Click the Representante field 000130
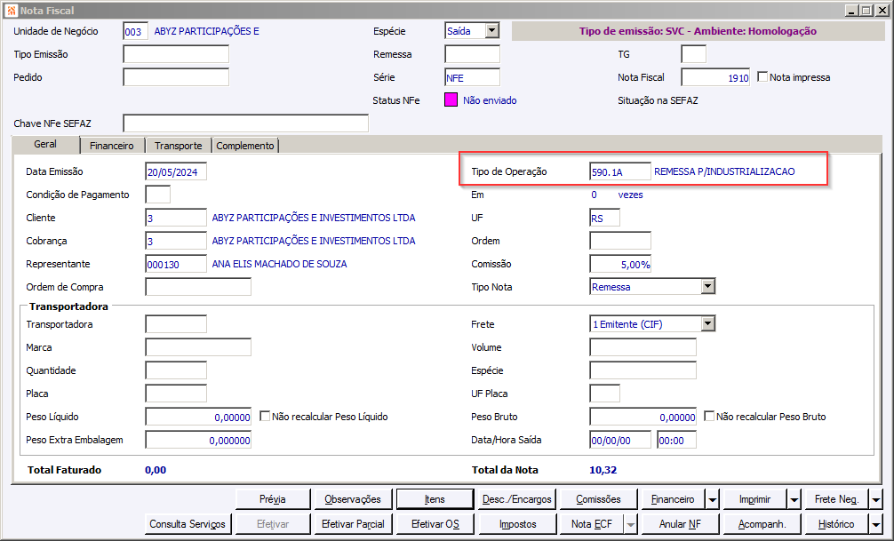The width and height of the screenshot is (894, 541). click(176, 264)
